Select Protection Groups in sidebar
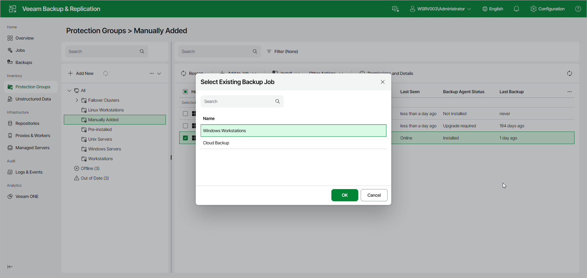This screenshot has width=587, height=278. 31,87
